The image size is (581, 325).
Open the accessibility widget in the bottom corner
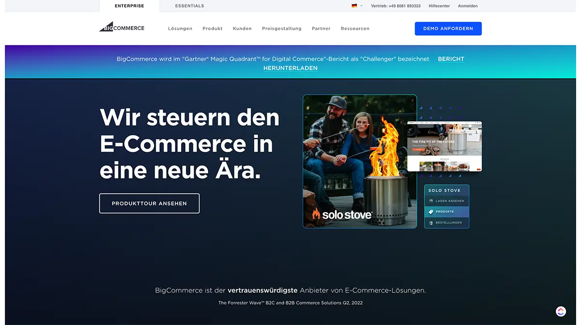click(560, 311)
